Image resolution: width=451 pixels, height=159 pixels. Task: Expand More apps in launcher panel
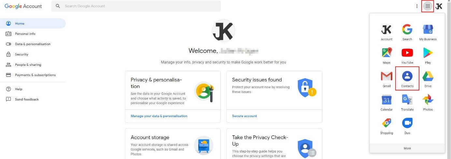tap(407, 148)
